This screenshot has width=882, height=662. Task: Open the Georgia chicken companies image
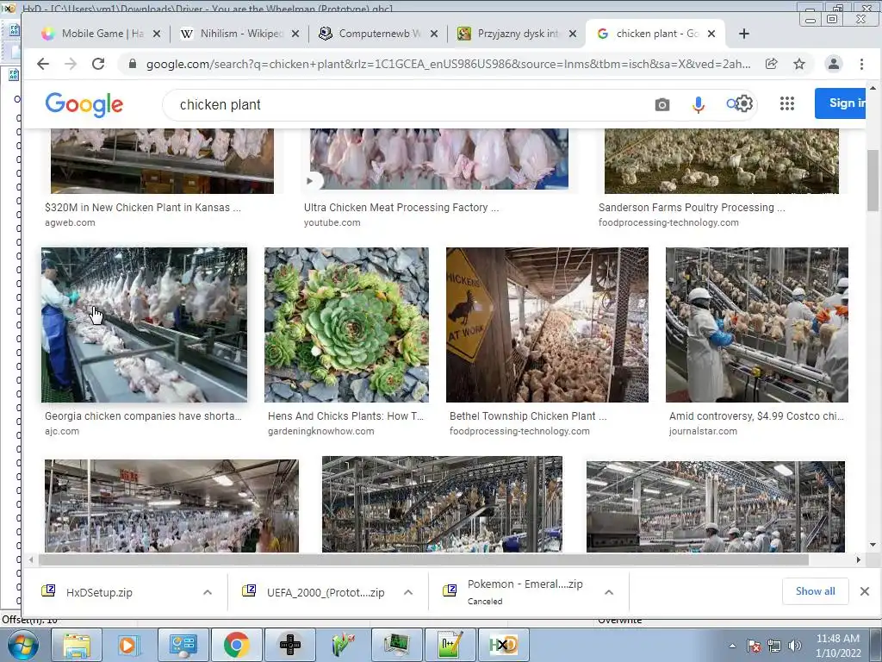(144, 325)
